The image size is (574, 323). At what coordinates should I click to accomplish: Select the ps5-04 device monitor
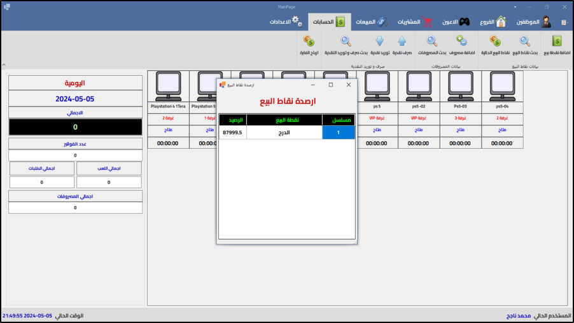click(502, 83)
